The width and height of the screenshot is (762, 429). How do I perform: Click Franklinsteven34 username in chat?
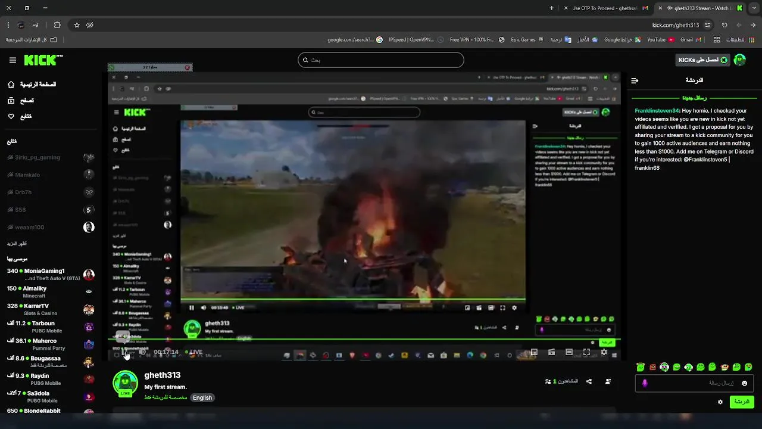[x=657, y=111]
